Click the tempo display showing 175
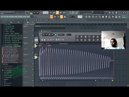 [x=45, y=13]
